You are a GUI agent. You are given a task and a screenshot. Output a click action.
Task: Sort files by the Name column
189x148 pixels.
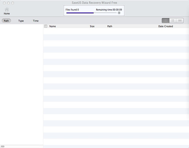(53, 26)
